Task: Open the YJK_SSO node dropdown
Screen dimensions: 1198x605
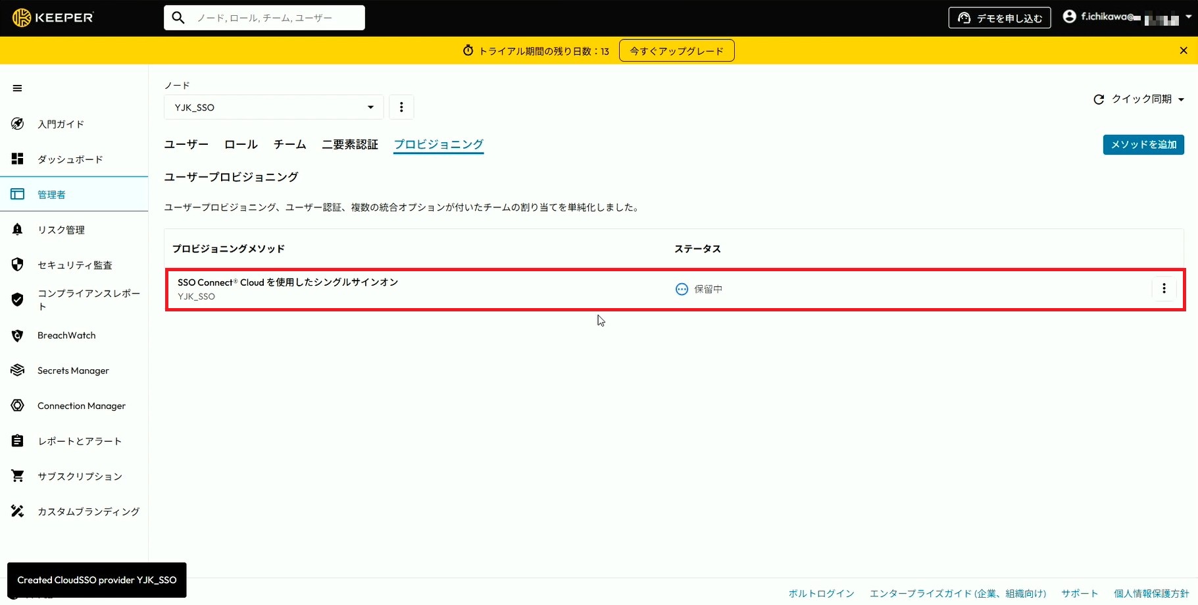Action: tap(272, 107)
